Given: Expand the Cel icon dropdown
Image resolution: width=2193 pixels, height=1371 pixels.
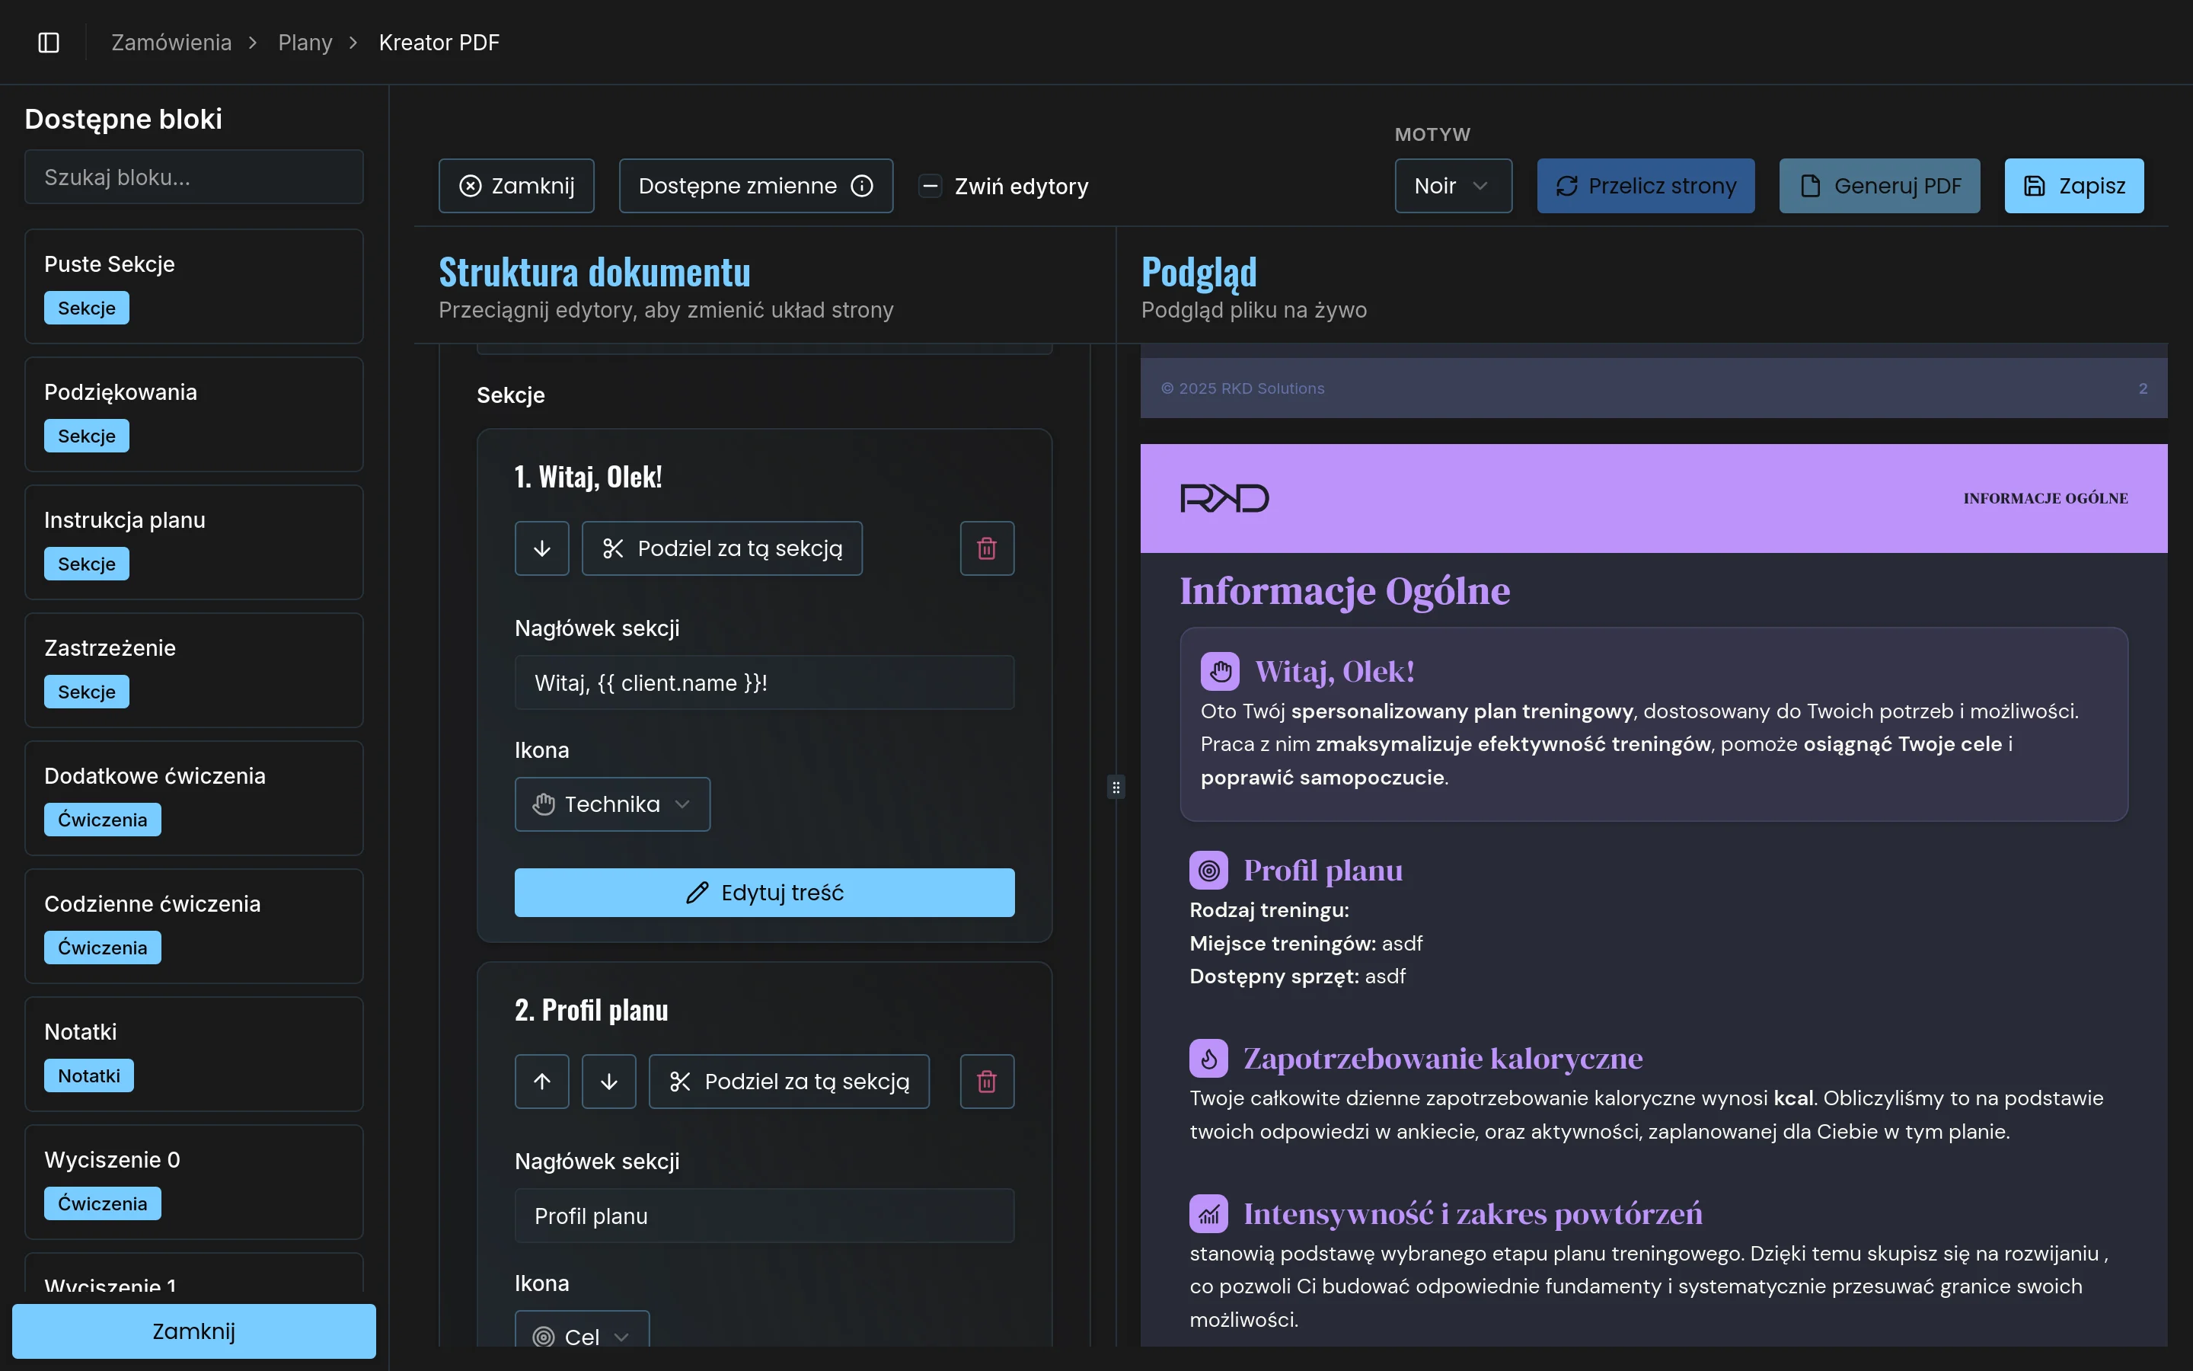Looking at the screenshot, I should (x=583, y=1336).
